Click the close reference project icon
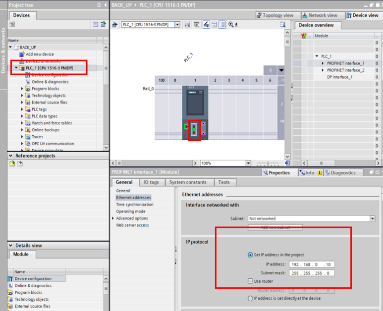Screen dimensions: 383x311 point(20,163)
